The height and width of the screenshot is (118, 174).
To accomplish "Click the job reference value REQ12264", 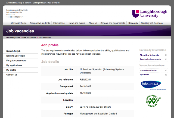I will (85, 80).
